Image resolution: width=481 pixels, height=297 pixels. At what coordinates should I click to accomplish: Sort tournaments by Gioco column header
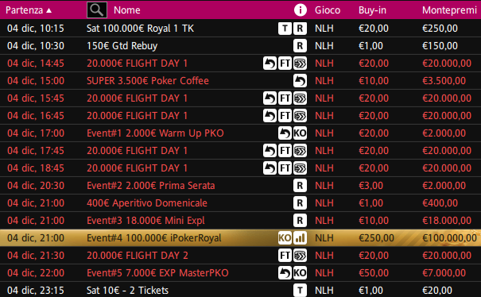(328, 10)
